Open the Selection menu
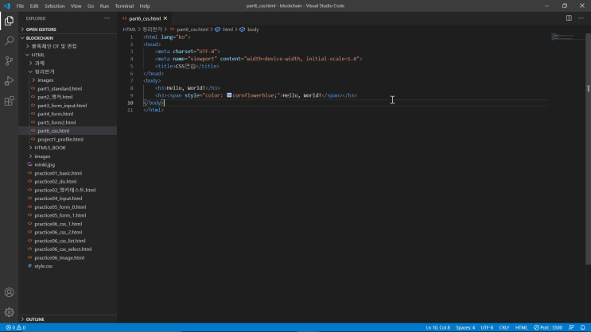The image size is (591, 332). [54, 6]
